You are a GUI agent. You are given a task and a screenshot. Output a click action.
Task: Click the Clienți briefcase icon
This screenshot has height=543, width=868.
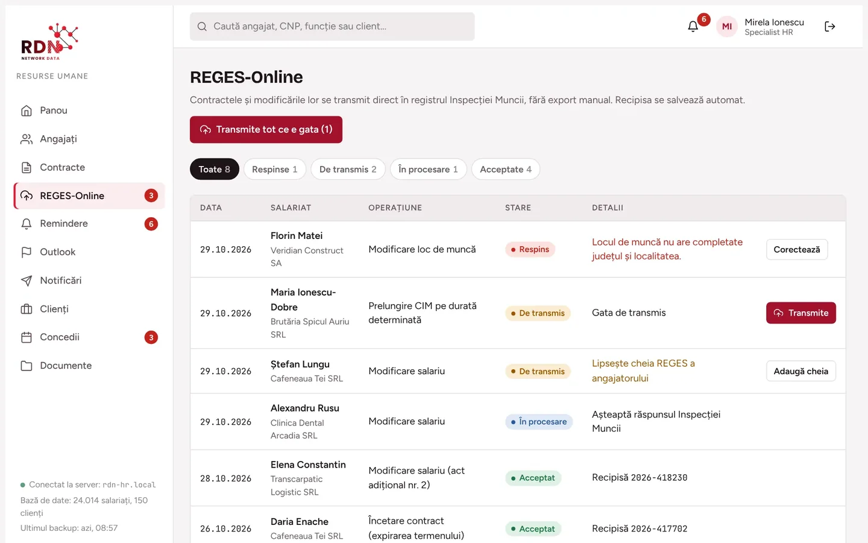(27, 309)
